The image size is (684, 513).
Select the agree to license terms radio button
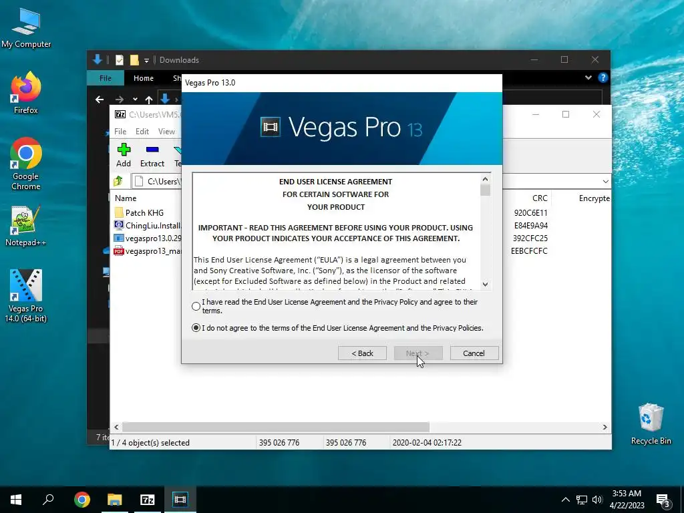coord(196,306)
